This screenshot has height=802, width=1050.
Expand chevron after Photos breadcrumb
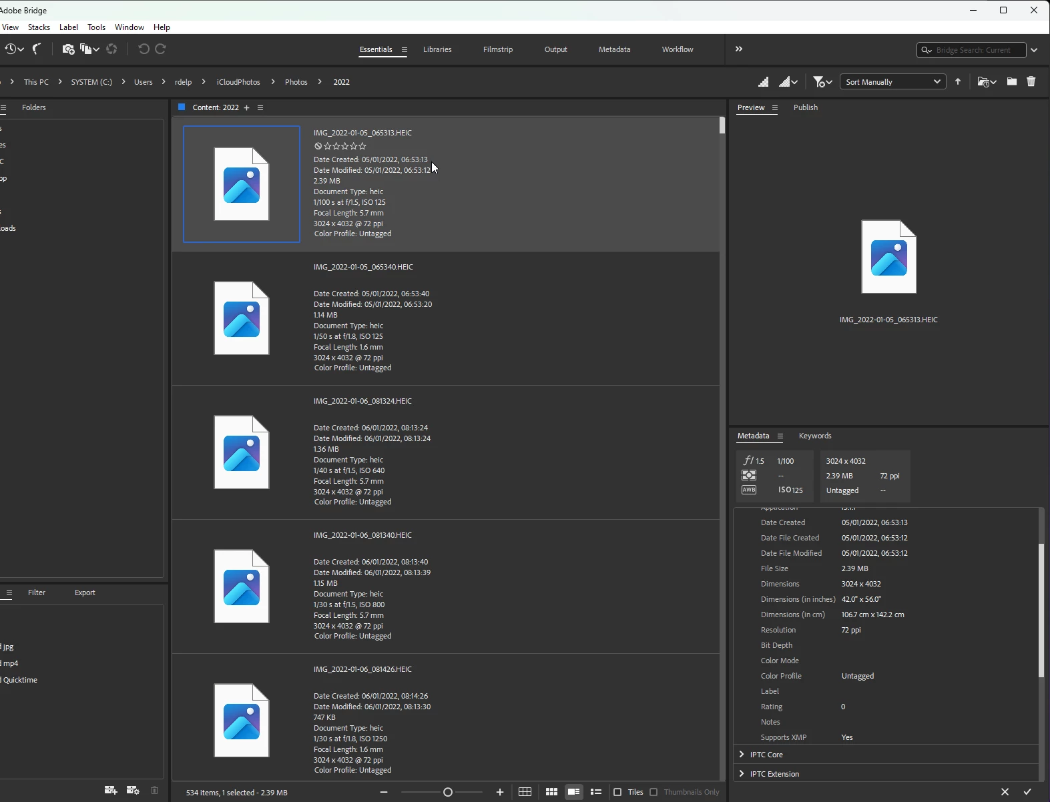point(319,81)
